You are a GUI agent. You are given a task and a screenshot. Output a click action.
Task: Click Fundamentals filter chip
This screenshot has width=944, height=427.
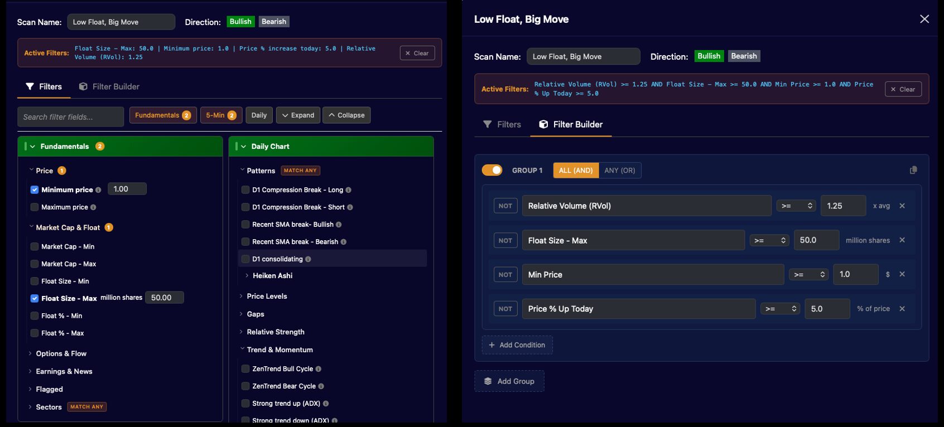(x=163, y=115)
